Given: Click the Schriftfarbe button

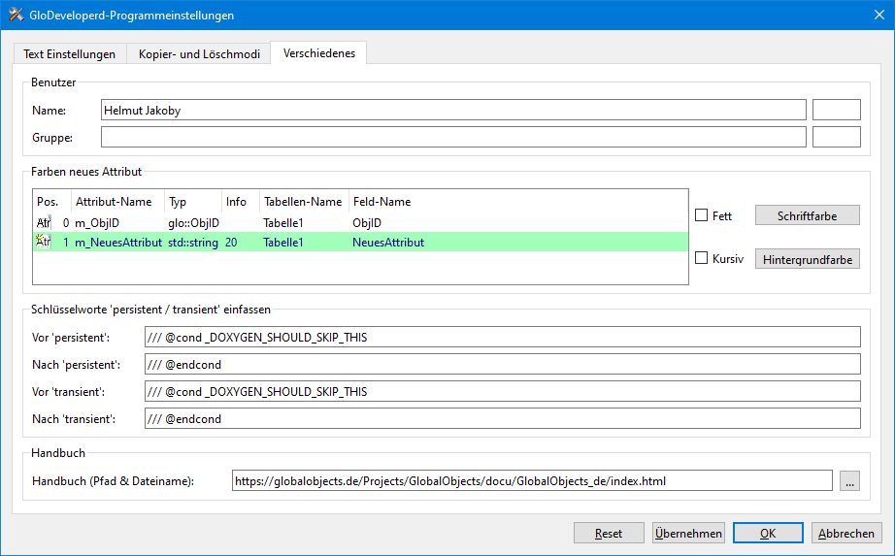Looking at the screenshot, I should pyautogui.click(x=807, y=215).
